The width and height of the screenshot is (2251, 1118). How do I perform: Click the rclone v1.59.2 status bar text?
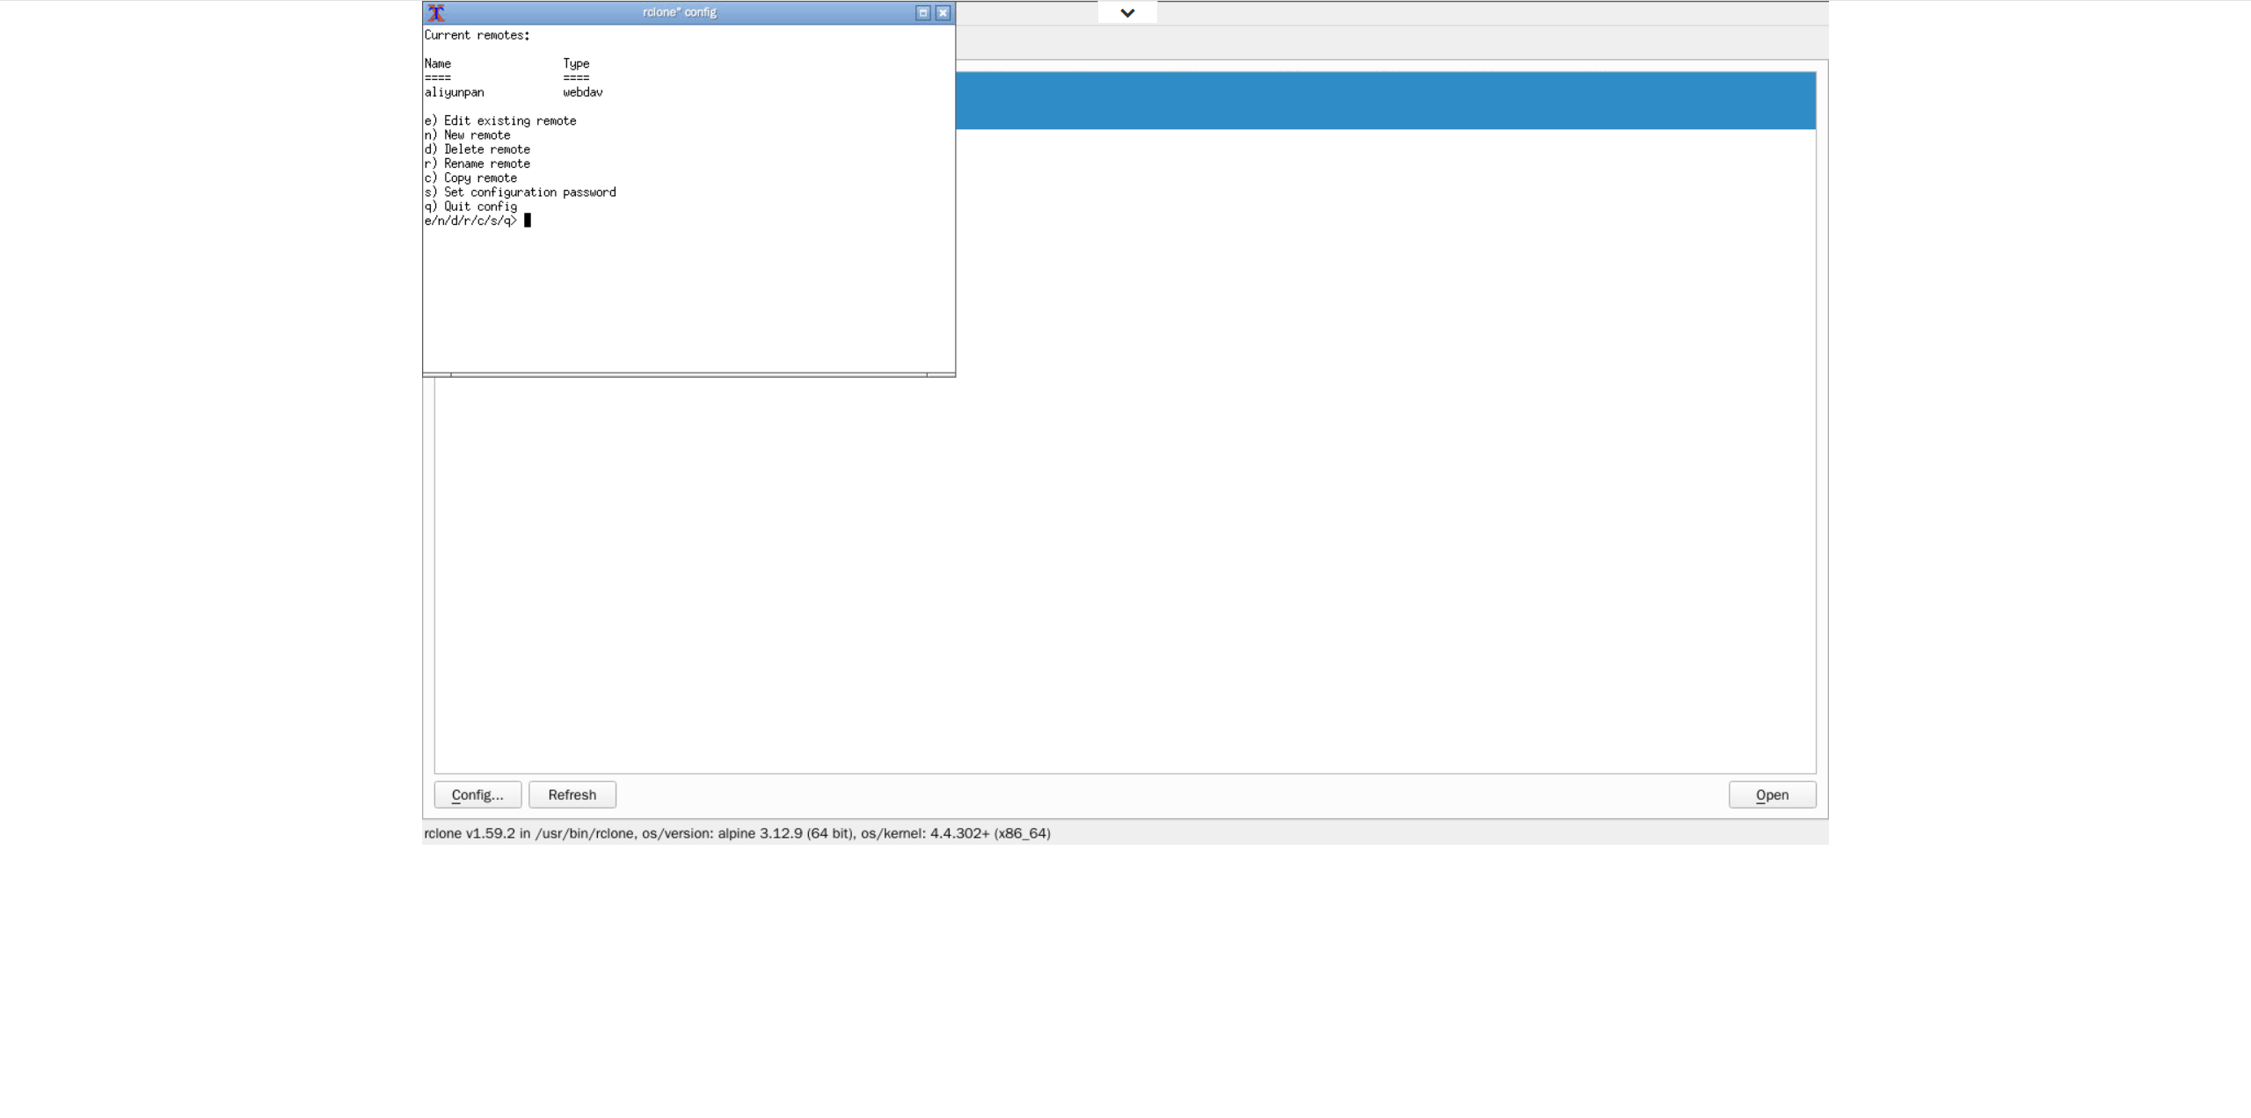(x=737, y=833)
